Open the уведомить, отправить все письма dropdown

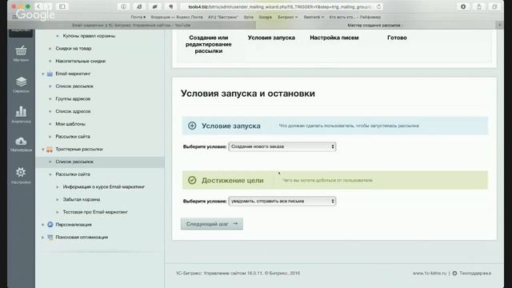pyautogui.click(x=282, y=201)
